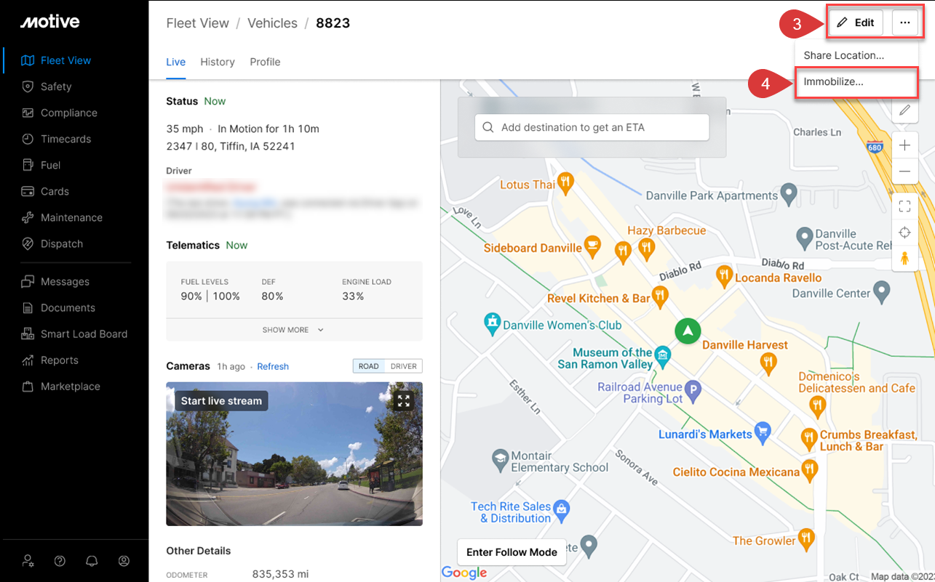Click the Refresh link beside Cameras
This screenshot has height=582, width=935.
click(273, 366)
